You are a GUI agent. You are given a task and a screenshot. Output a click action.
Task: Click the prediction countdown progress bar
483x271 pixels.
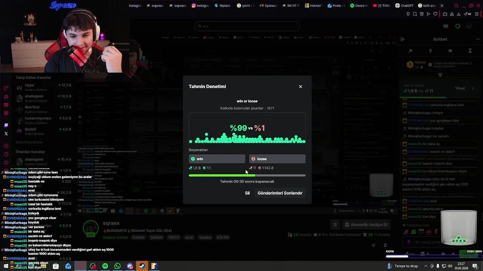point(247,175)
